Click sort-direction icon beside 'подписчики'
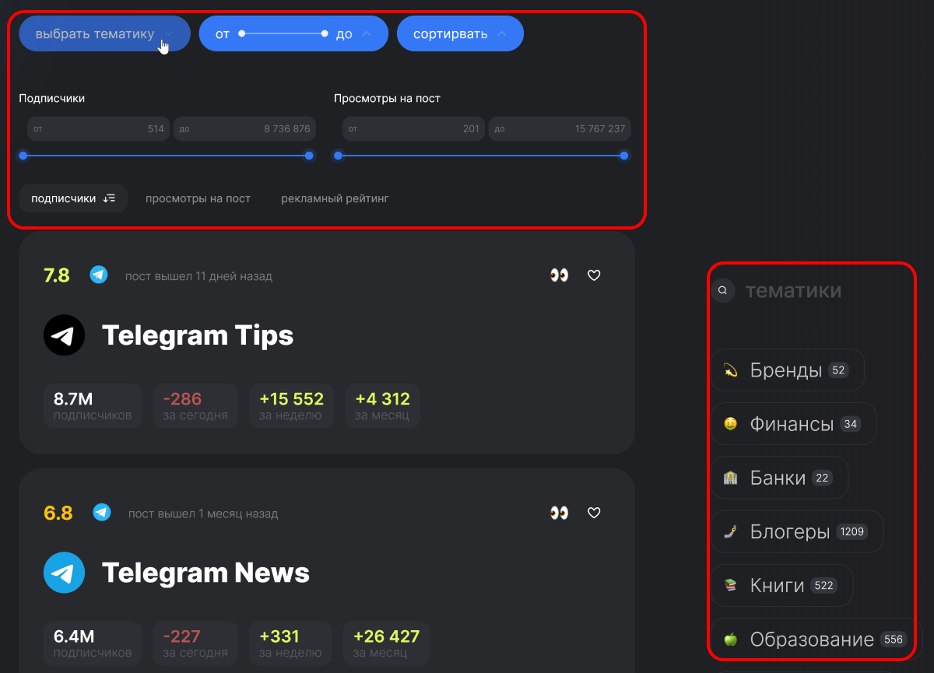This screenshot has height=673, width=934. pyautogui.click(x=109, y=198)
